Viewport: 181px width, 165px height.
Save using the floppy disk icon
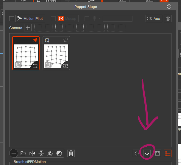157,153
